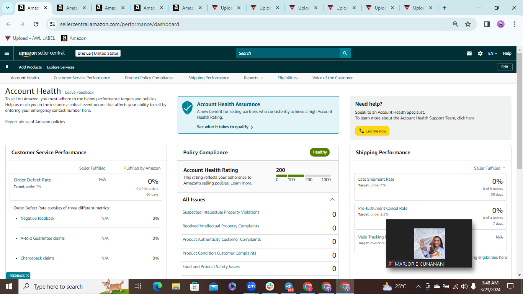This screenshot has height=294, width=523.
Task: Open Chrome three-dot menu
Action: [x=514, y=24]
